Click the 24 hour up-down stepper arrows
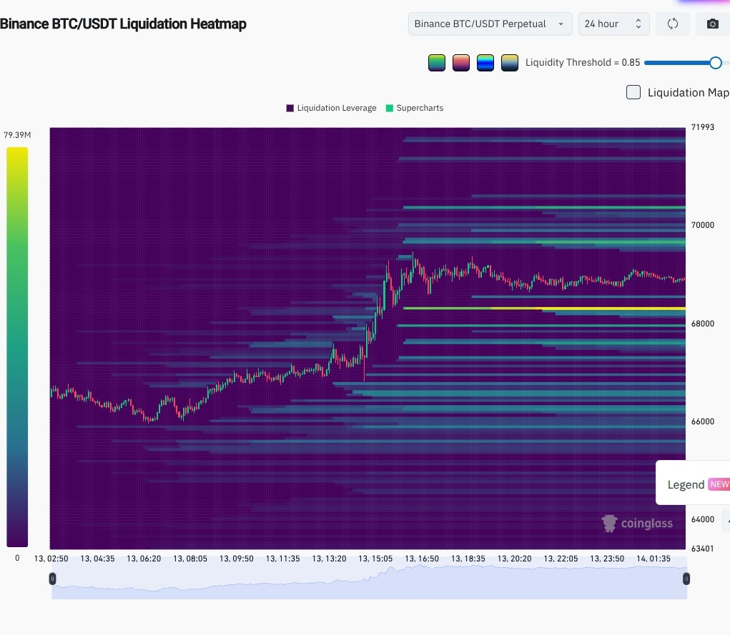The width and height of the screenshot is (730, 635). (x=638, y=24)
